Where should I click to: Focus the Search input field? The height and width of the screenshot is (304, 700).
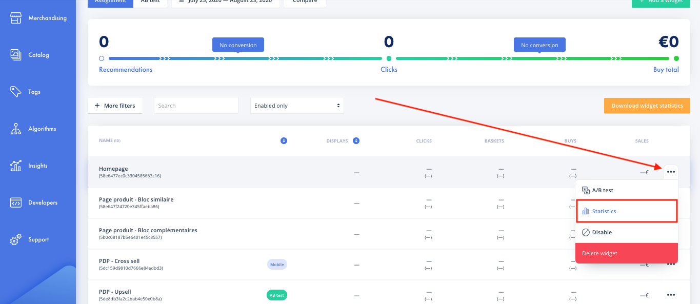point(196,106)
